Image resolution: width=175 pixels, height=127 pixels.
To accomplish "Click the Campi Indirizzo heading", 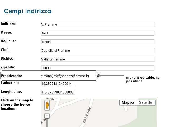I will coord(27,11).
